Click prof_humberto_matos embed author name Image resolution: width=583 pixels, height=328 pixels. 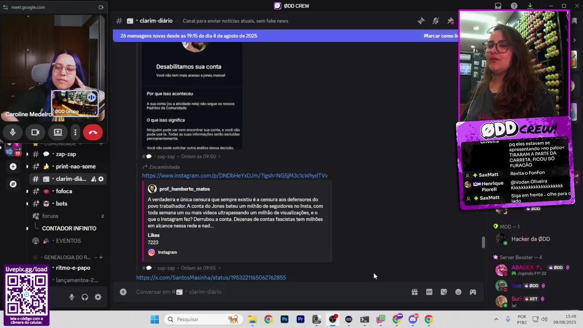(184, 189)
